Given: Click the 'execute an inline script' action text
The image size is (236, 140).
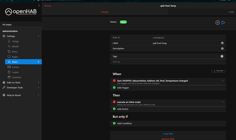Looking at the screenshot, I should point(129,102).
